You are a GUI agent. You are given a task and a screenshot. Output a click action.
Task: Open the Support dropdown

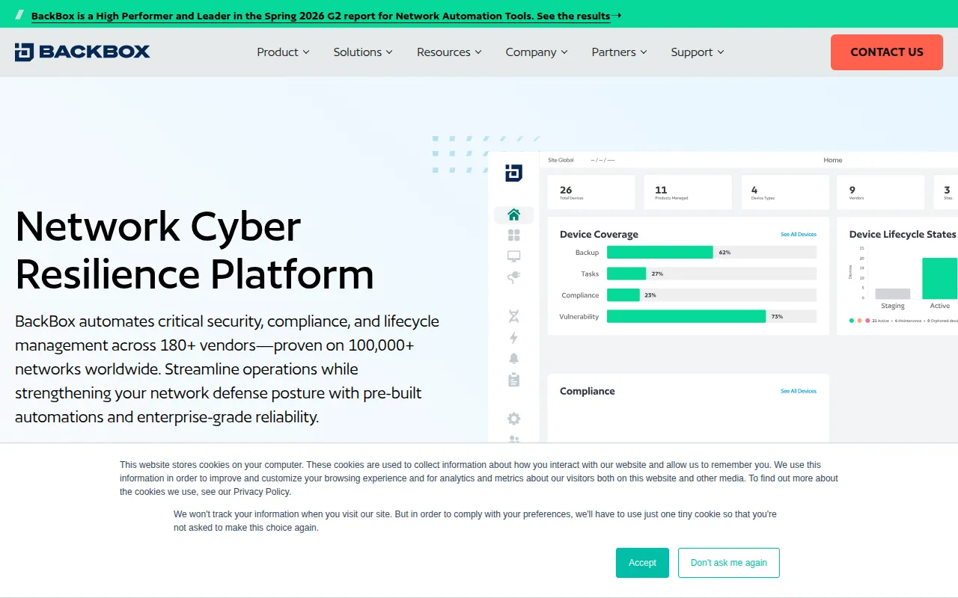(698, 52)
